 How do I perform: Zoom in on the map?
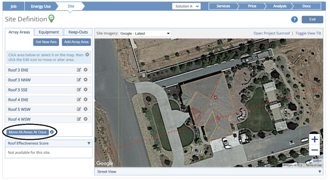point(315,139)
